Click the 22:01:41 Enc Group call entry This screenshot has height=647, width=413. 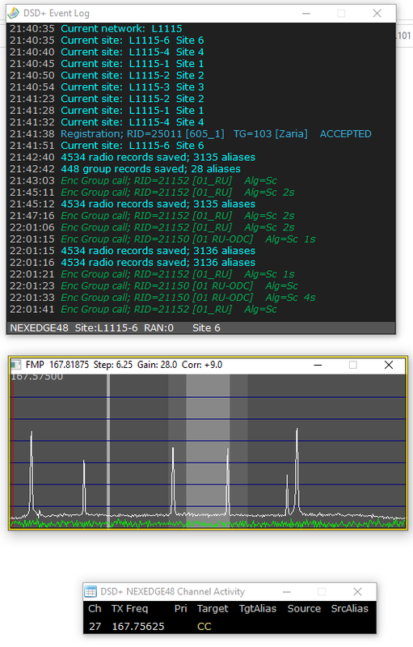click(x=143, y=309)
